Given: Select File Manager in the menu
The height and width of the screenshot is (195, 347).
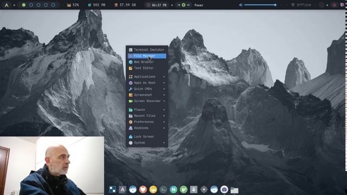Looking at the screenshot, I should pos(147,56).
